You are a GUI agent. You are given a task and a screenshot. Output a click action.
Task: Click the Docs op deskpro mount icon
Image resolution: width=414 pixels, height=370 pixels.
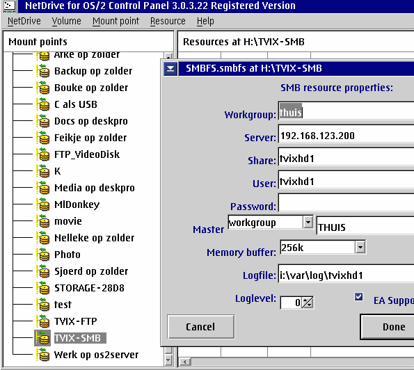coord(43,121)
